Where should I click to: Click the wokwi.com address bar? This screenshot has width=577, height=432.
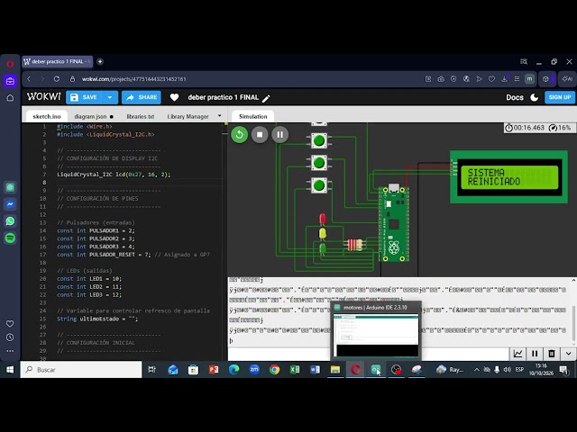(134, 79)
